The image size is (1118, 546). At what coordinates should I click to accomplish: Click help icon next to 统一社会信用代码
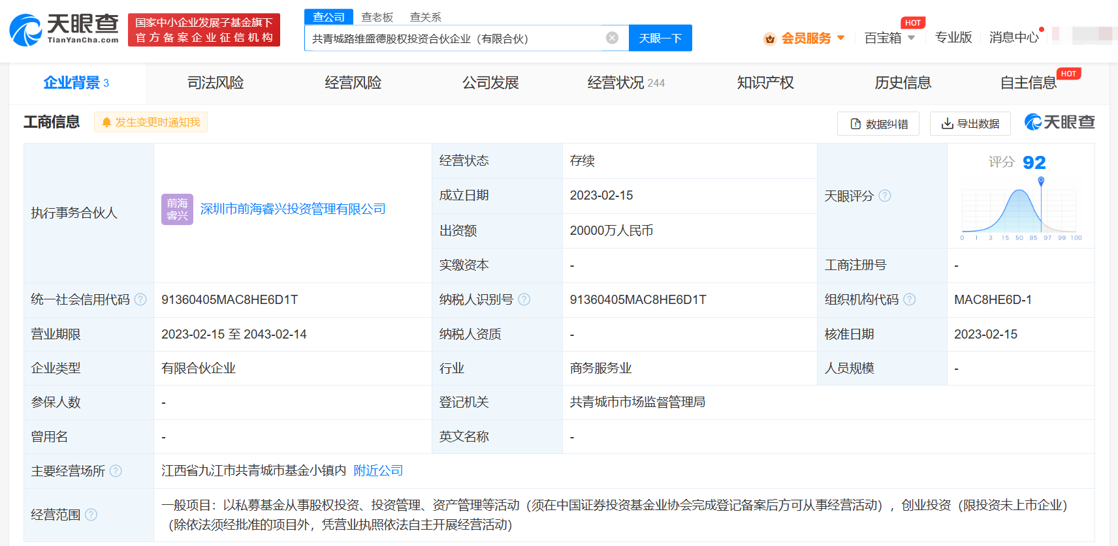140,299
